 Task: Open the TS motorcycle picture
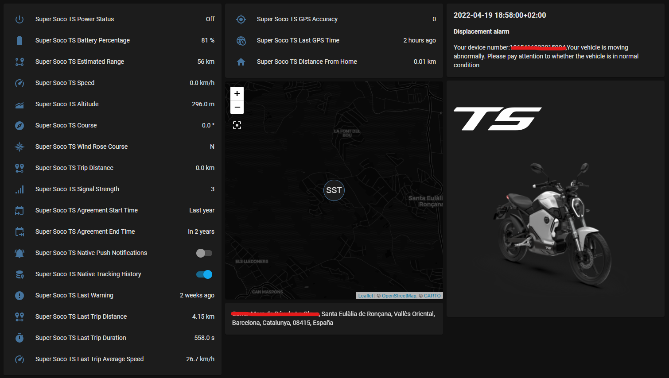coord(555,199)
